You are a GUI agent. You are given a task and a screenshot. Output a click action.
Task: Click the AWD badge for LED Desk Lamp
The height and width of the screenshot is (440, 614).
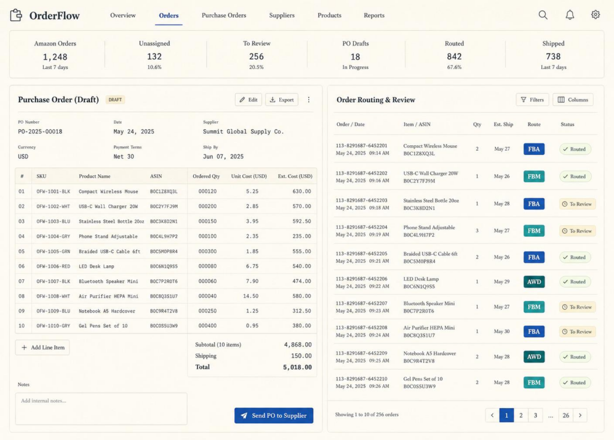(x=534, y=282)
